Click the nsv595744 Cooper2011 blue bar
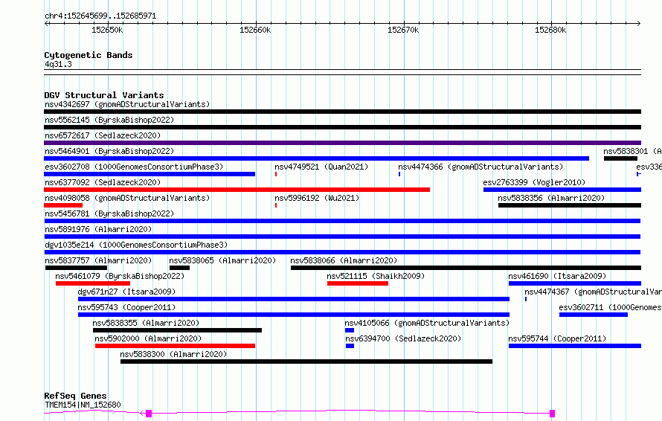 (x=575, y=346)
